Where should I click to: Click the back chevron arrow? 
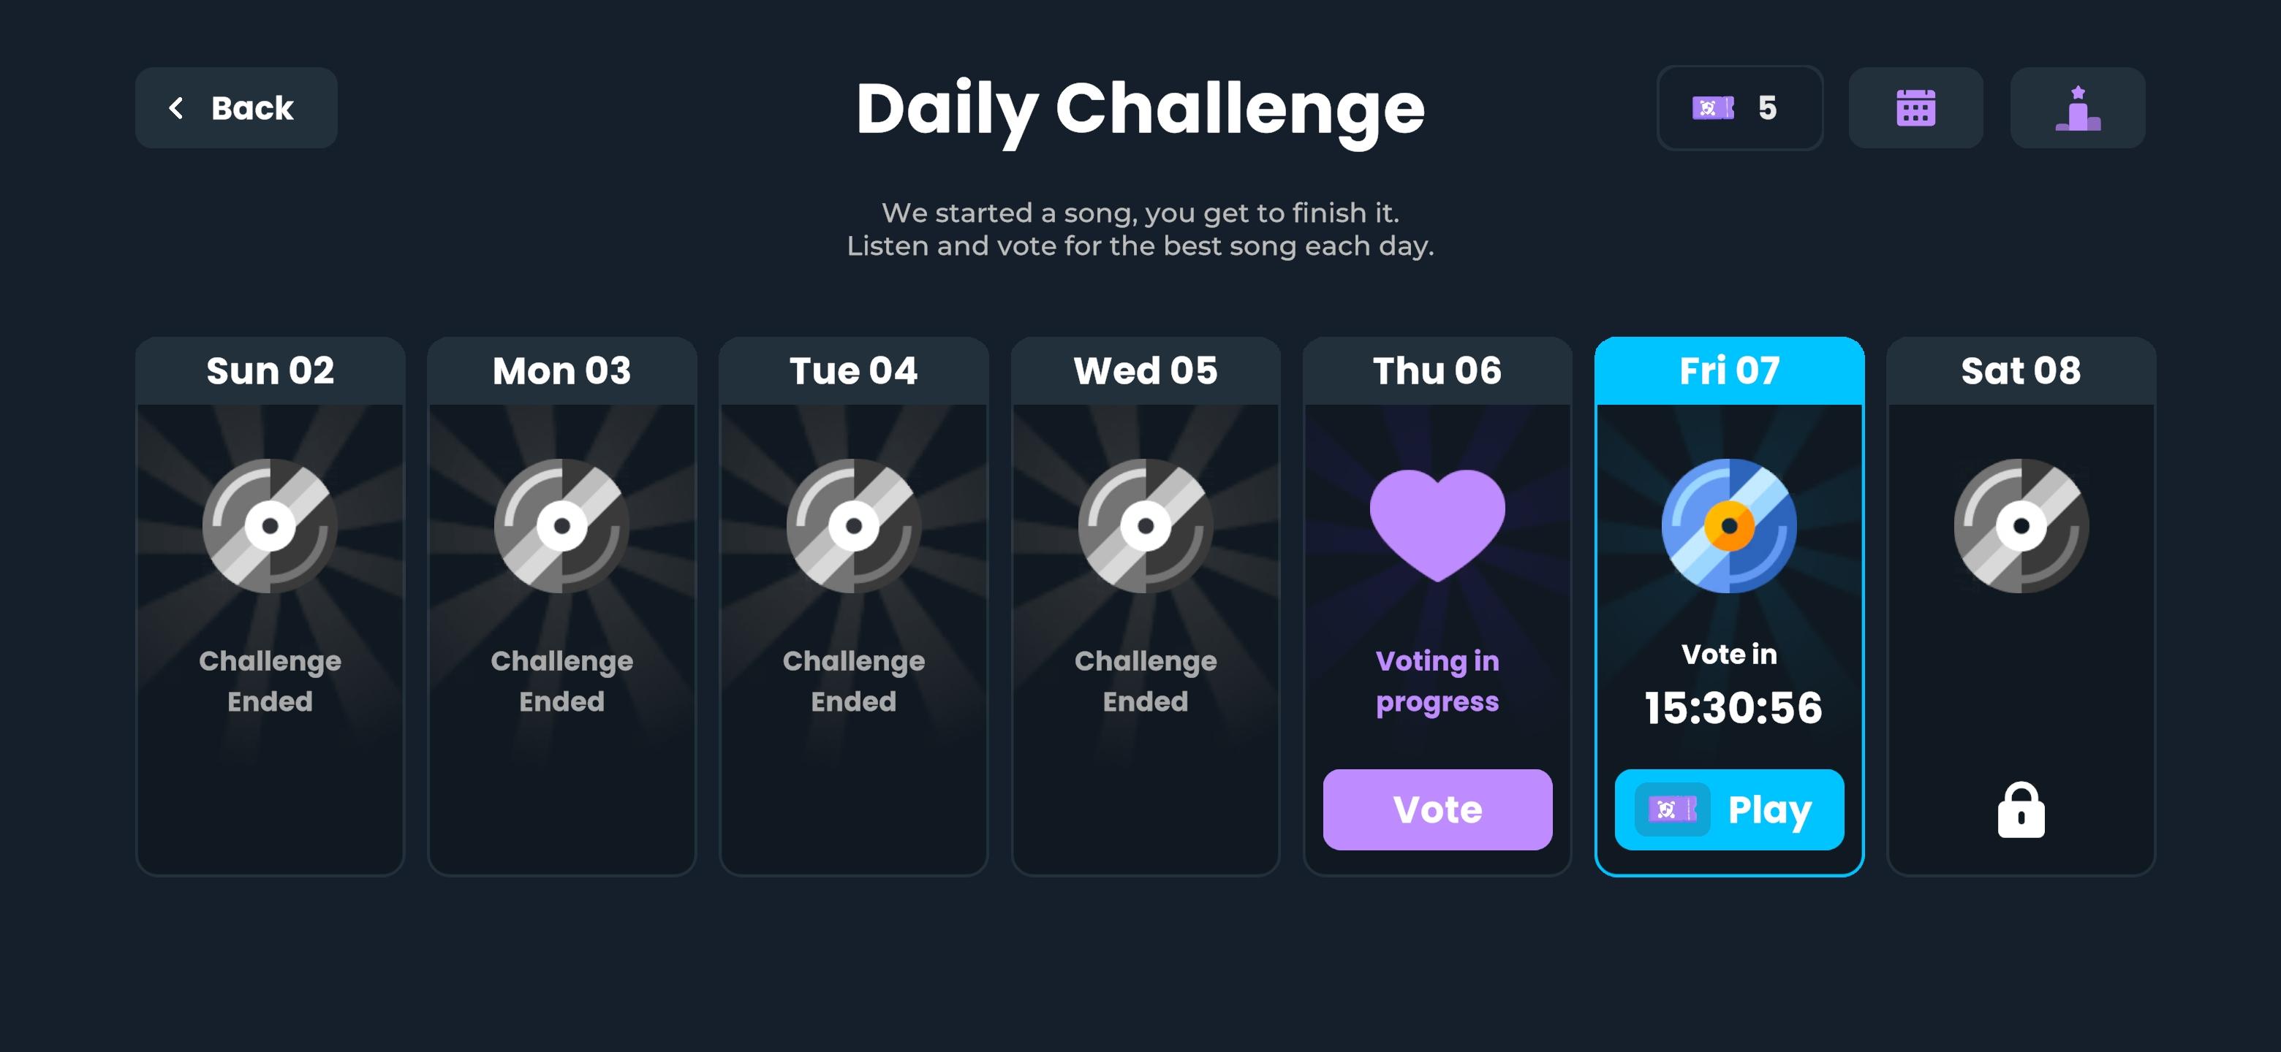click(176, 108)
